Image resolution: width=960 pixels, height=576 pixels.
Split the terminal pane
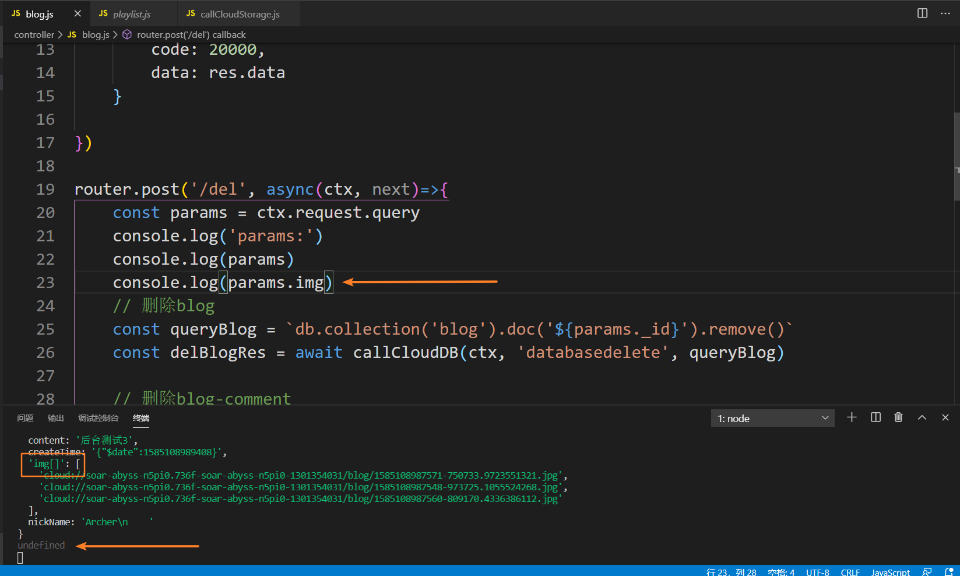coord(875,417)
